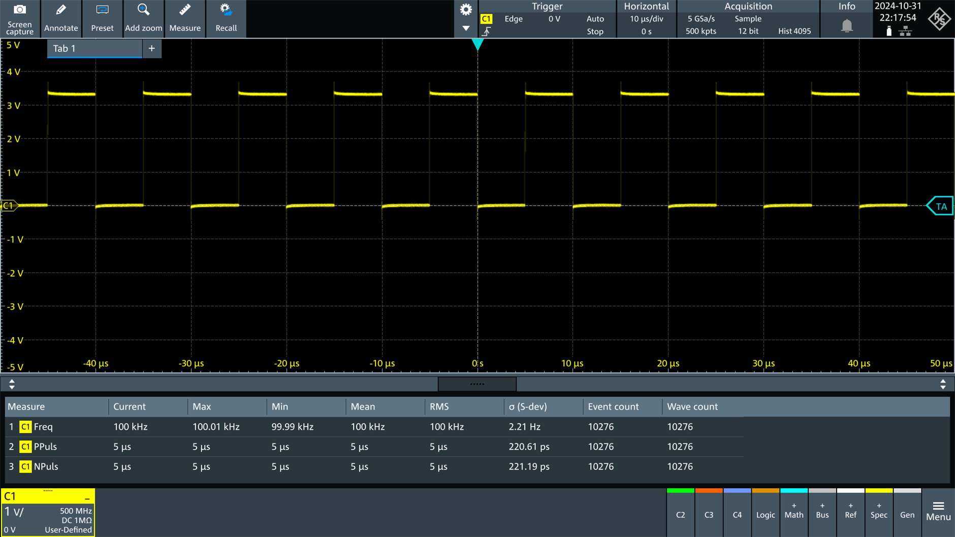
Task: Click the network connection status icon
Action: pyautogui.click(x=905, y=31)
